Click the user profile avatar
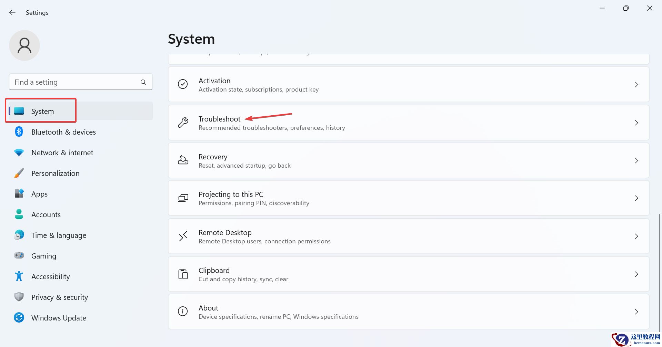Screen dimensions: 662x347 (x=24, y=45)
